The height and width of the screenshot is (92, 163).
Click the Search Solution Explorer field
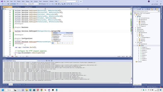pos(146,11)
